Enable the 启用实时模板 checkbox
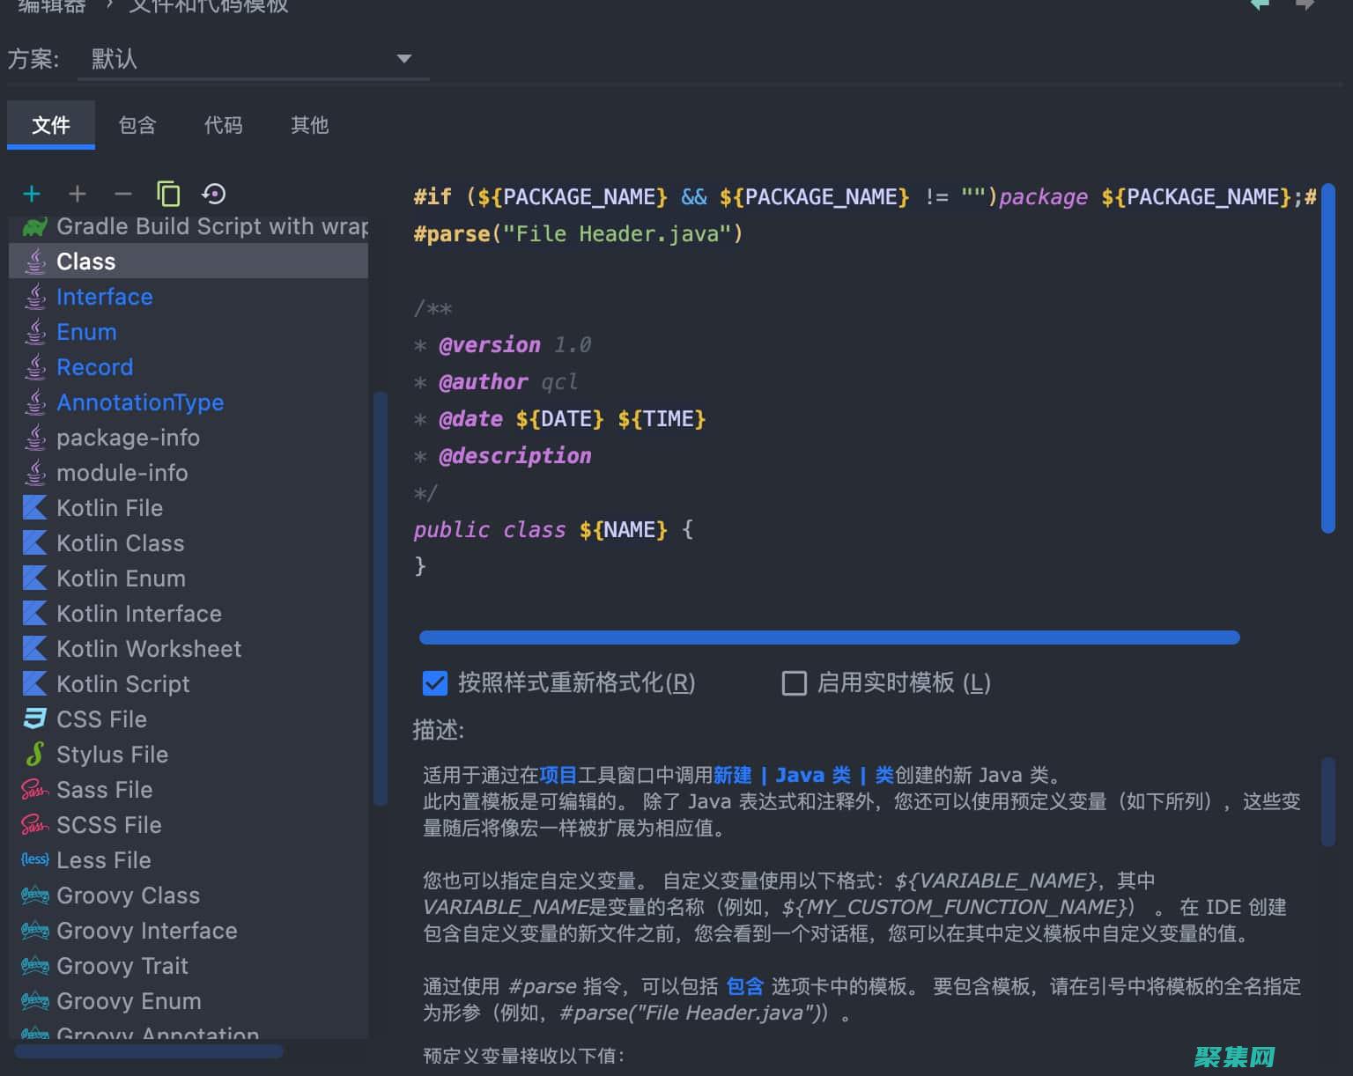The image size is (1353, 1076). click(x=794, y=683)
